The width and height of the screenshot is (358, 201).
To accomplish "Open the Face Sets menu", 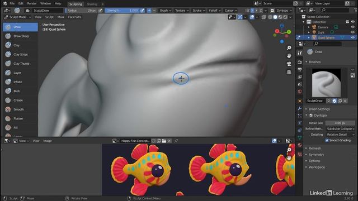I will [74, 17].
